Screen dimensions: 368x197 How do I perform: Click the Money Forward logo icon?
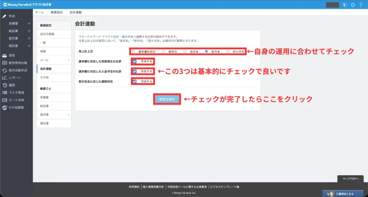click(5, 5)
